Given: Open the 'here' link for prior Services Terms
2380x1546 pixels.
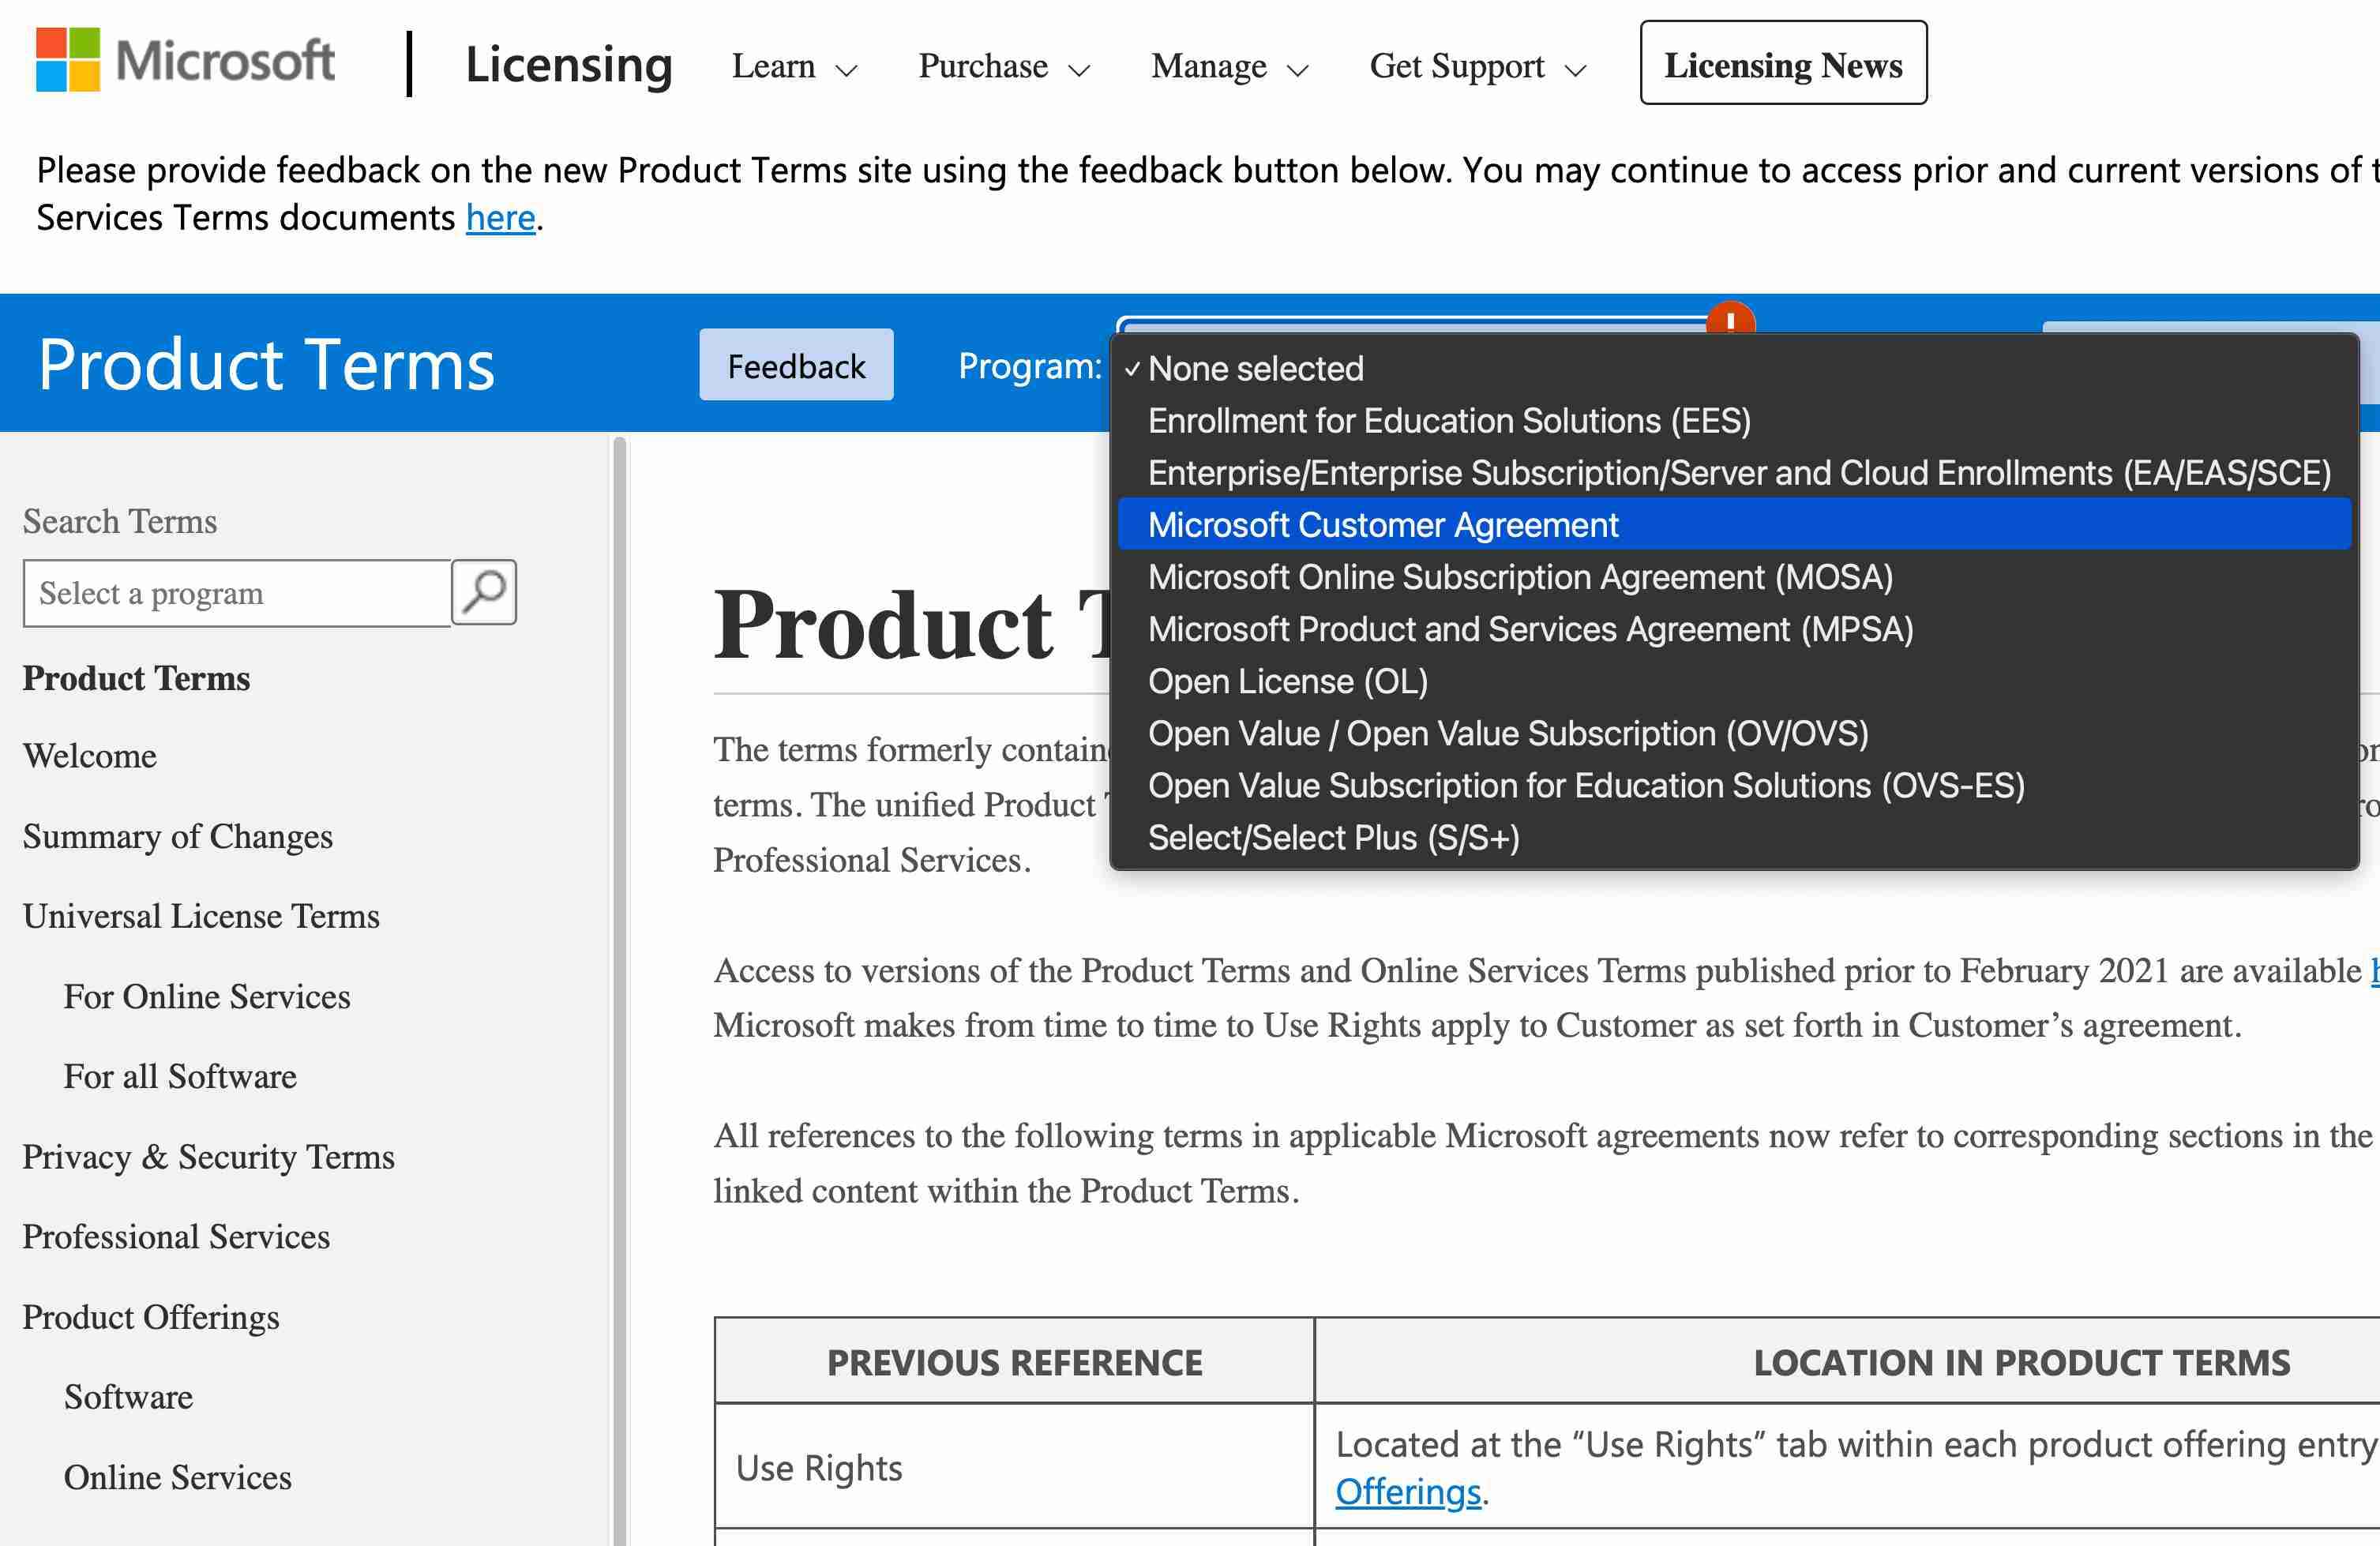Looking at the screenshot, I should point(500,217).
